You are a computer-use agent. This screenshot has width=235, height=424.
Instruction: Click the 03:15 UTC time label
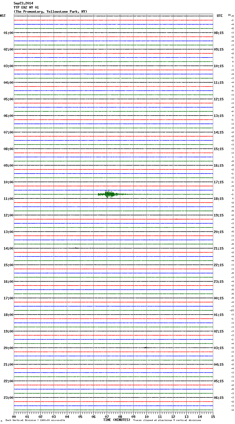tap(219, 348)
